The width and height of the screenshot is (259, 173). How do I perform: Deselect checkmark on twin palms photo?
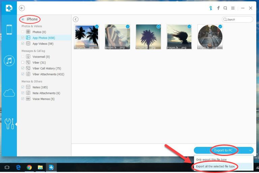[97, 27]
